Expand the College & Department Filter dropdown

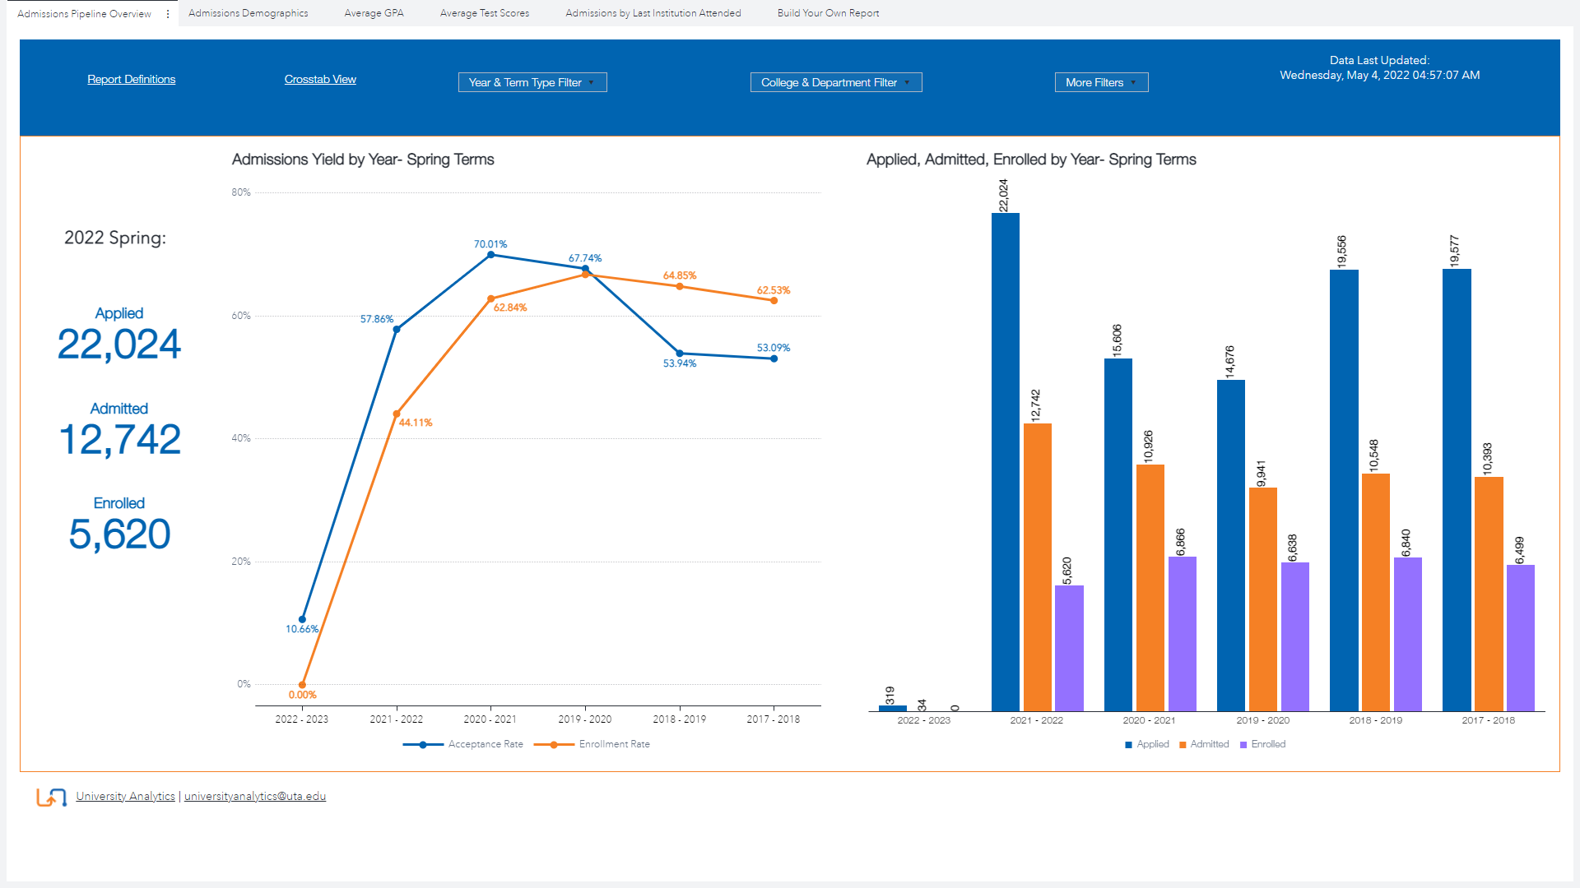pyautogui.click(x=835, y=82)
